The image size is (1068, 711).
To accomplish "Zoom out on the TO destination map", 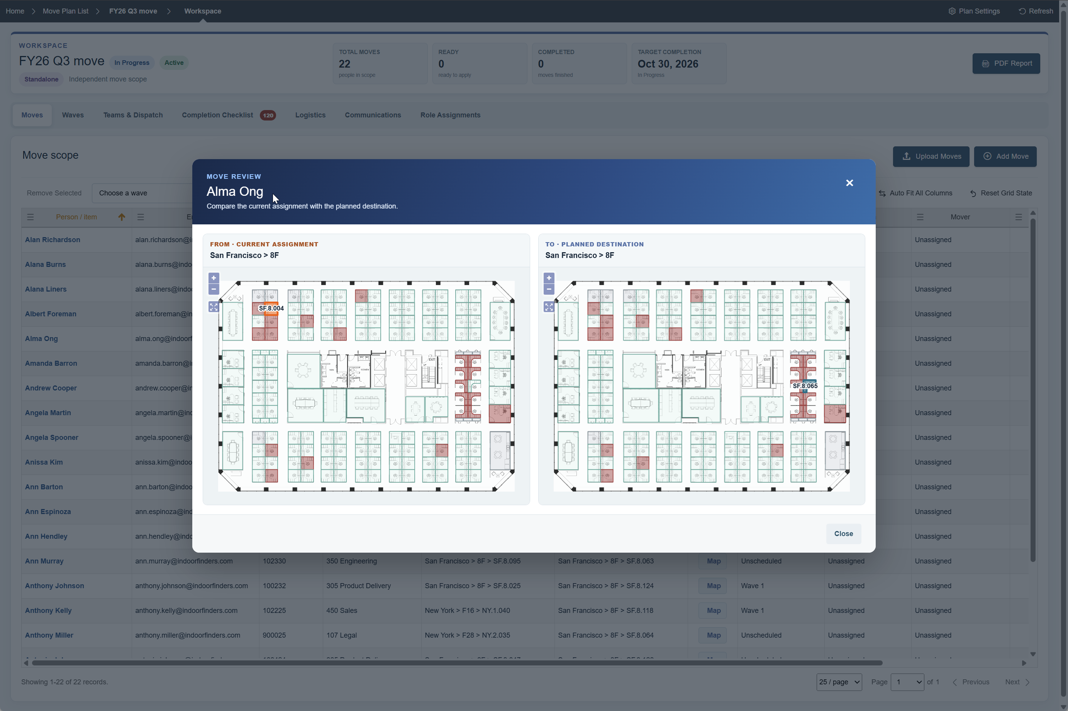I will (x=549, y=289).
